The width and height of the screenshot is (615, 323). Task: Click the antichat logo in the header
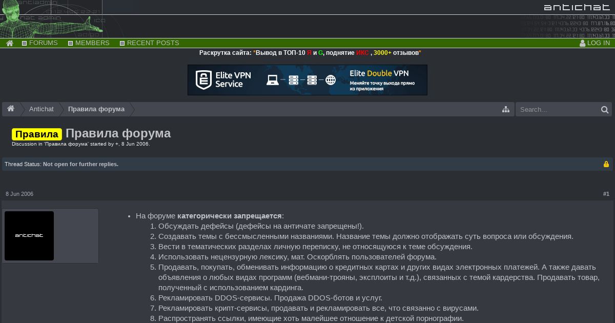[577, 7]
